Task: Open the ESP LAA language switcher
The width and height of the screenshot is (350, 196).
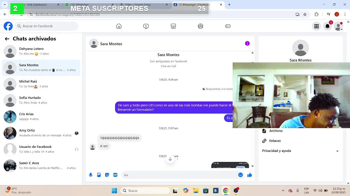Action: pos(306,191)
